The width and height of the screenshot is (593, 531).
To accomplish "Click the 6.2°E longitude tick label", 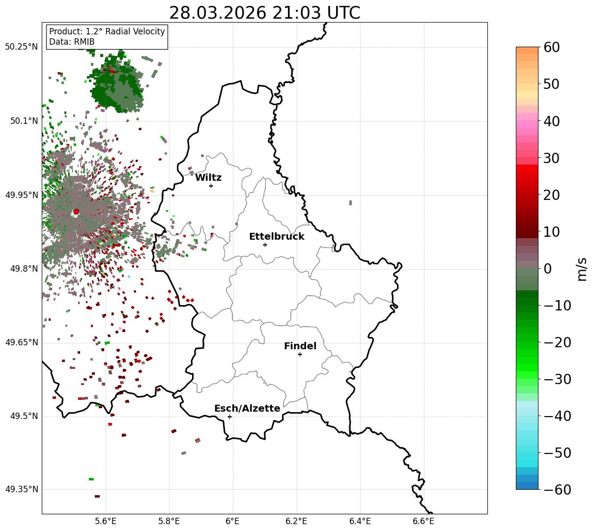I will (x=297, y=521).
